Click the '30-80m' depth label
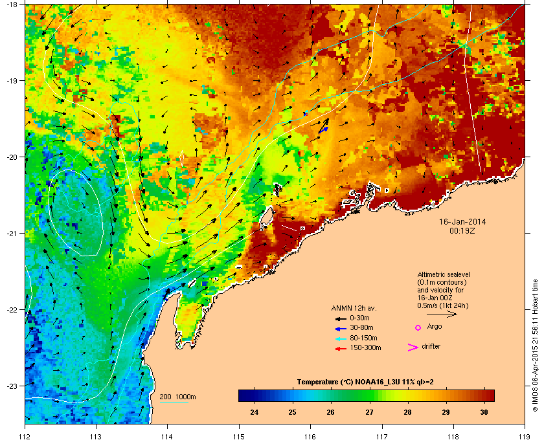The image size is (544, 440). [x=361, y=327]
